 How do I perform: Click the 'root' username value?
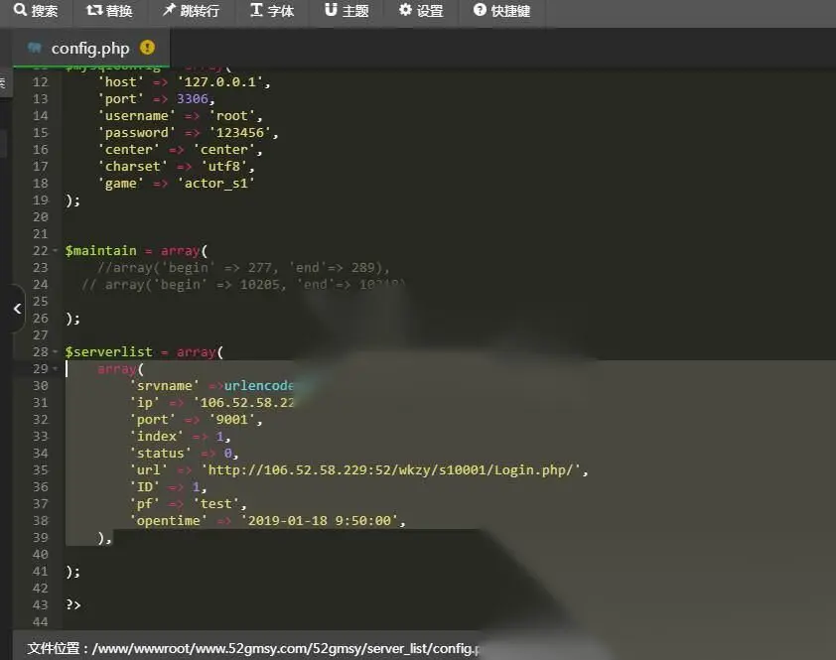232,116
